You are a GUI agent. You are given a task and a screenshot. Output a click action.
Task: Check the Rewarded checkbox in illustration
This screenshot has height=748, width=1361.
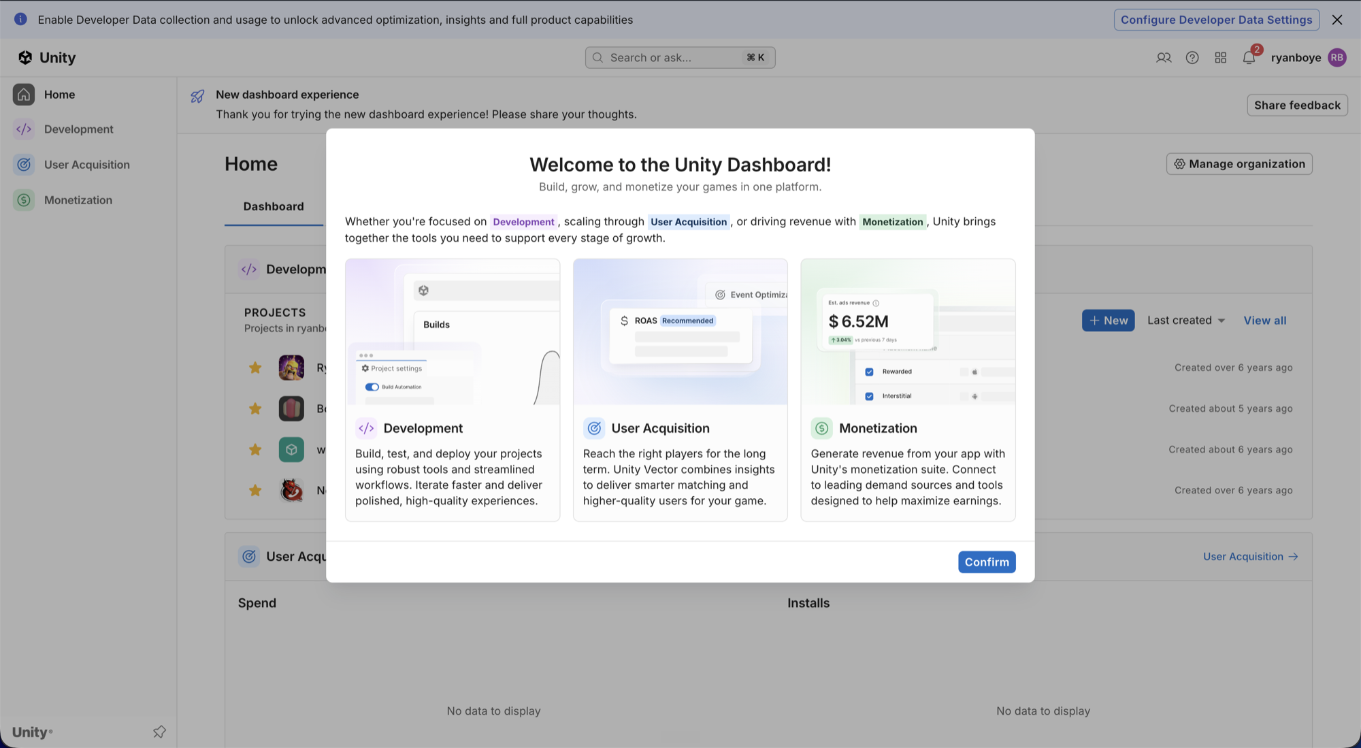coord(869,372)
